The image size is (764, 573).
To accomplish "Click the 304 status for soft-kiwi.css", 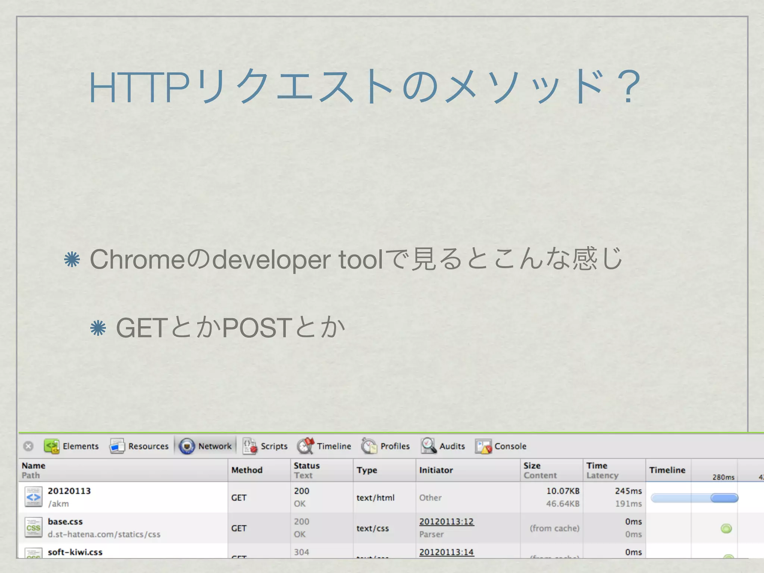I will (301, 552).
